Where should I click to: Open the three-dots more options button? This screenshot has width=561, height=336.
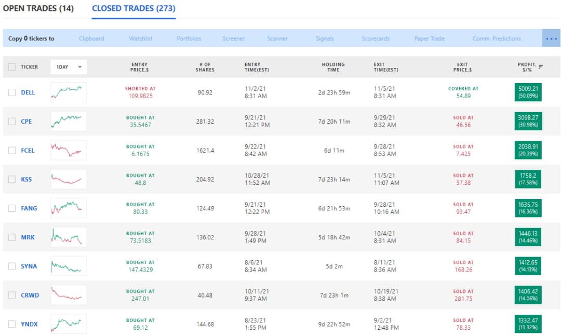coord(551,38)
